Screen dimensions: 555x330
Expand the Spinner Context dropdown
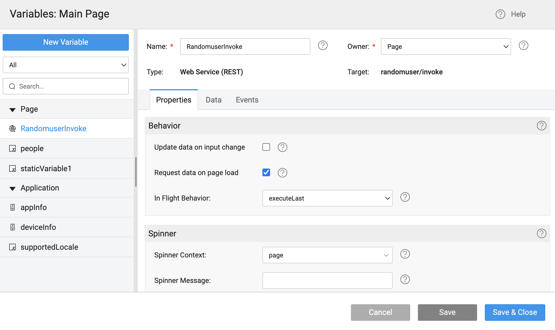[327, 255]
